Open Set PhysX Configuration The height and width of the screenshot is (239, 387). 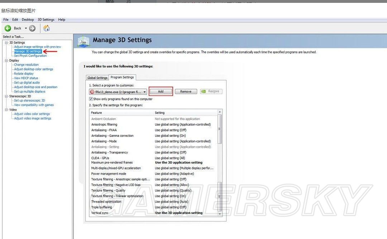coord(30,56)
